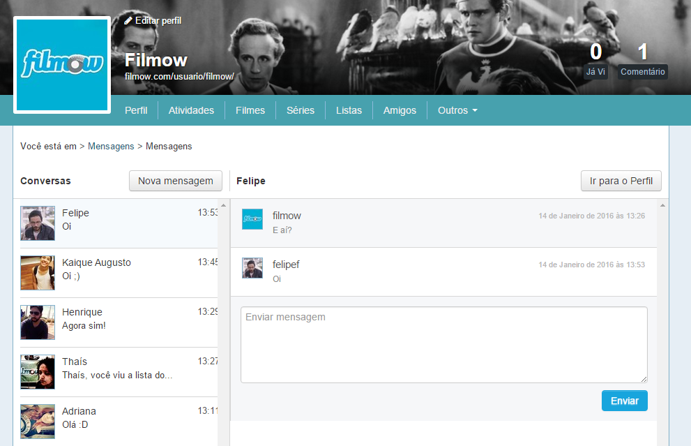Click the Editar perfil link text
This screenshot has height=446, width=691.
coord(158,21)
